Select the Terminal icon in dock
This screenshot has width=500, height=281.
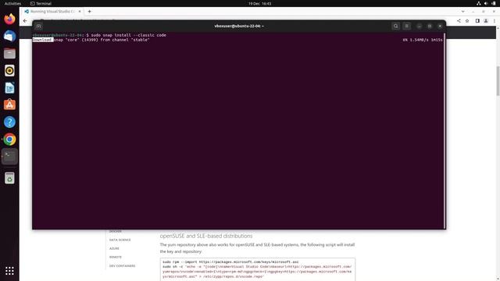tap(9, 156)
